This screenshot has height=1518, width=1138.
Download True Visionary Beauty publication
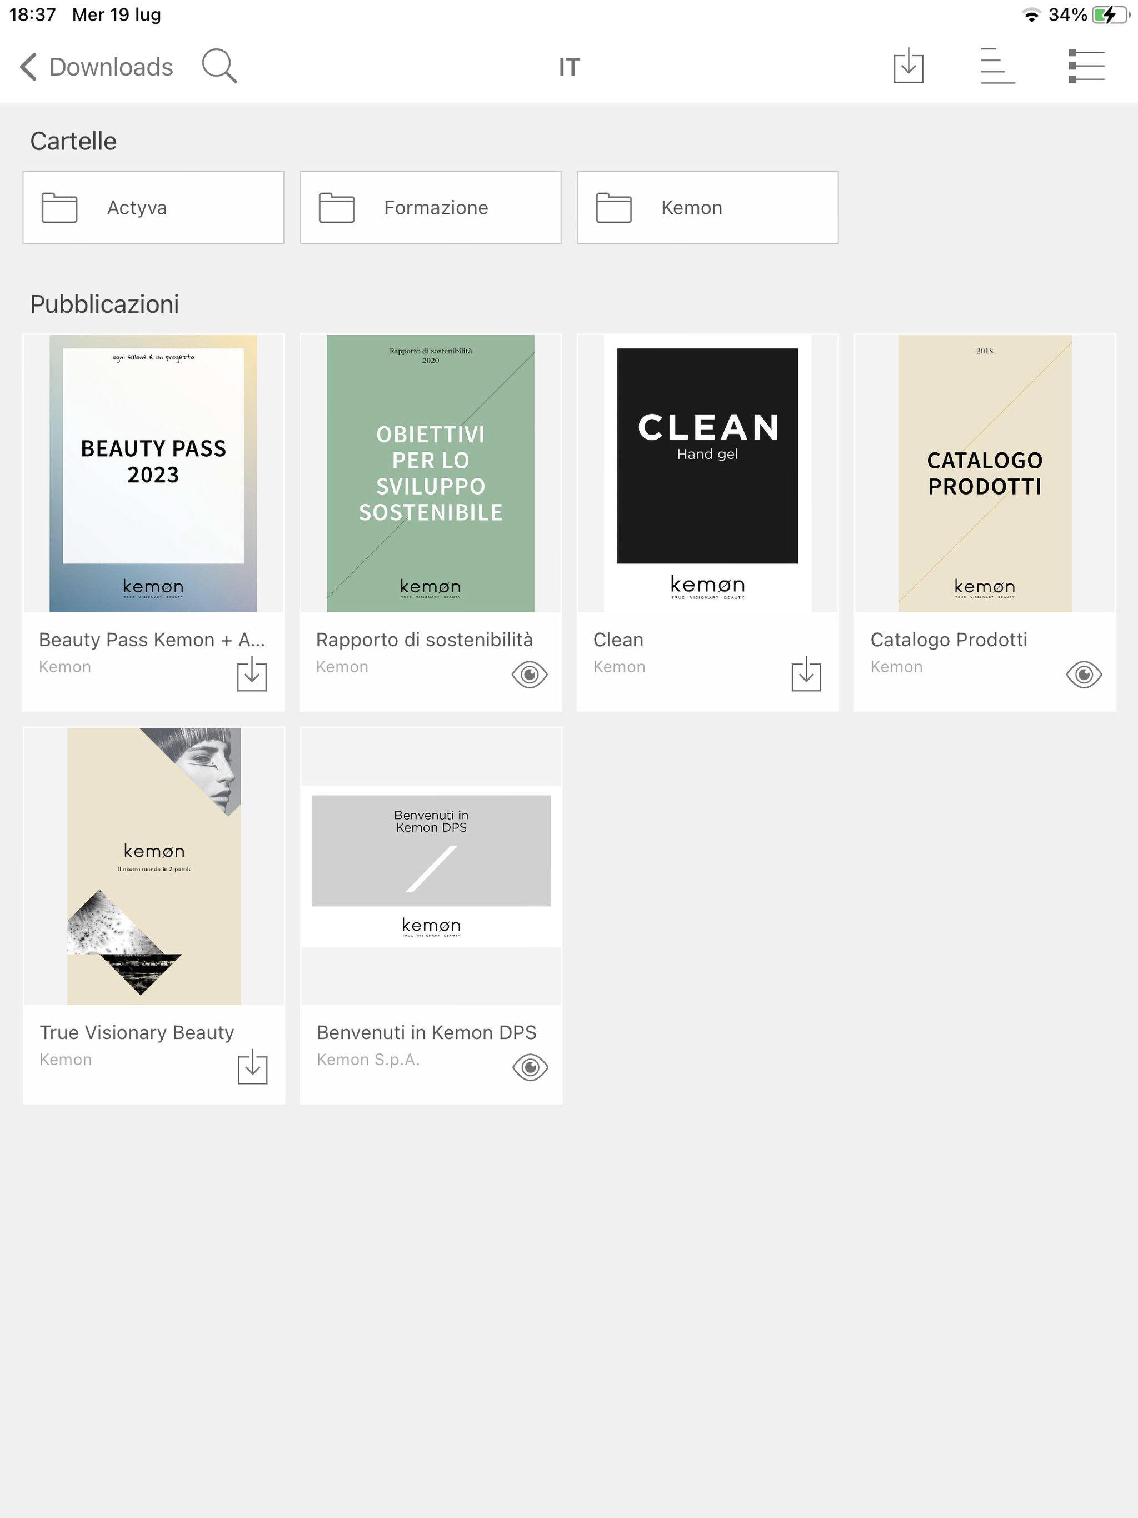[253, 1066]
